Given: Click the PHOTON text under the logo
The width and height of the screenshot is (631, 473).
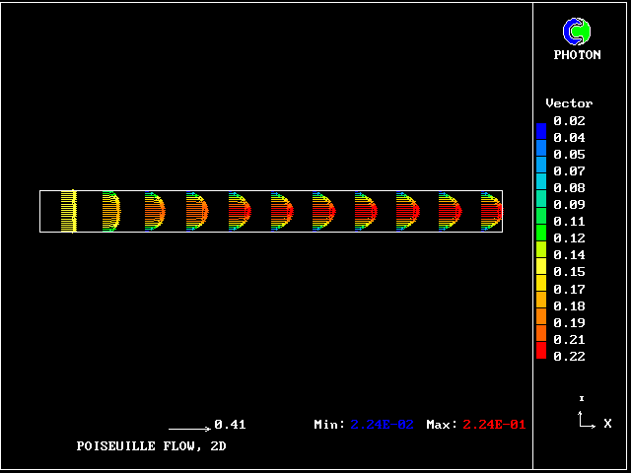Looking at the screenshot, I should coord(577,55).
